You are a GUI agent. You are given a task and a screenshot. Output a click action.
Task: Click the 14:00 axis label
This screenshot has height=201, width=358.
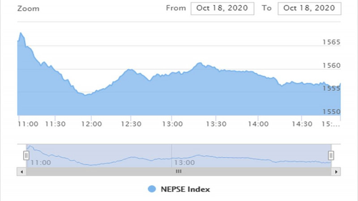point(258,124)
